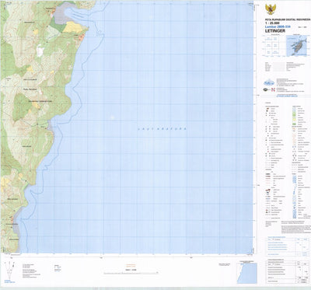Screen dimensions: 311x290
Task: Click the north declination arrow diagram
Action: point(9,270)
